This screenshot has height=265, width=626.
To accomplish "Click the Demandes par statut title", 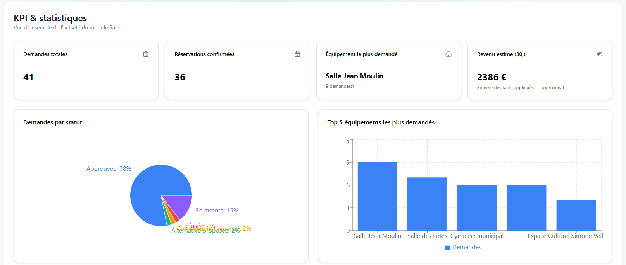I will [53, 122].
